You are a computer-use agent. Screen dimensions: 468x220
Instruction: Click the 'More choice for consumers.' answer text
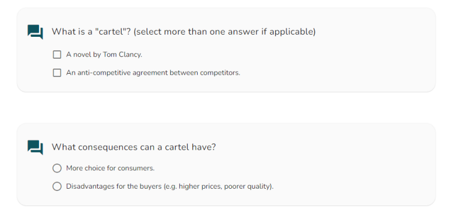(x=111, y=169)
